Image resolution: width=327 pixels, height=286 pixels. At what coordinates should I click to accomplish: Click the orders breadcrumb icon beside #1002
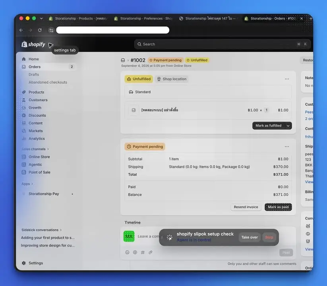coord(123,60)
